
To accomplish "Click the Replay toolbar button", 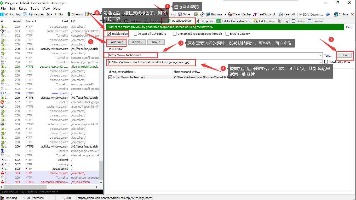I will (x=36, y=14).
